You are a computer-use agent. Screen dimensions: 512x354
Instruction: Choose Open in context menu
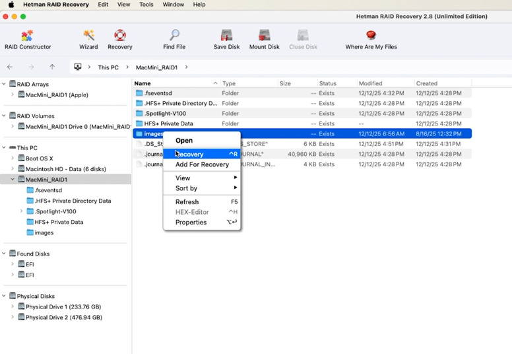[202, 141]
